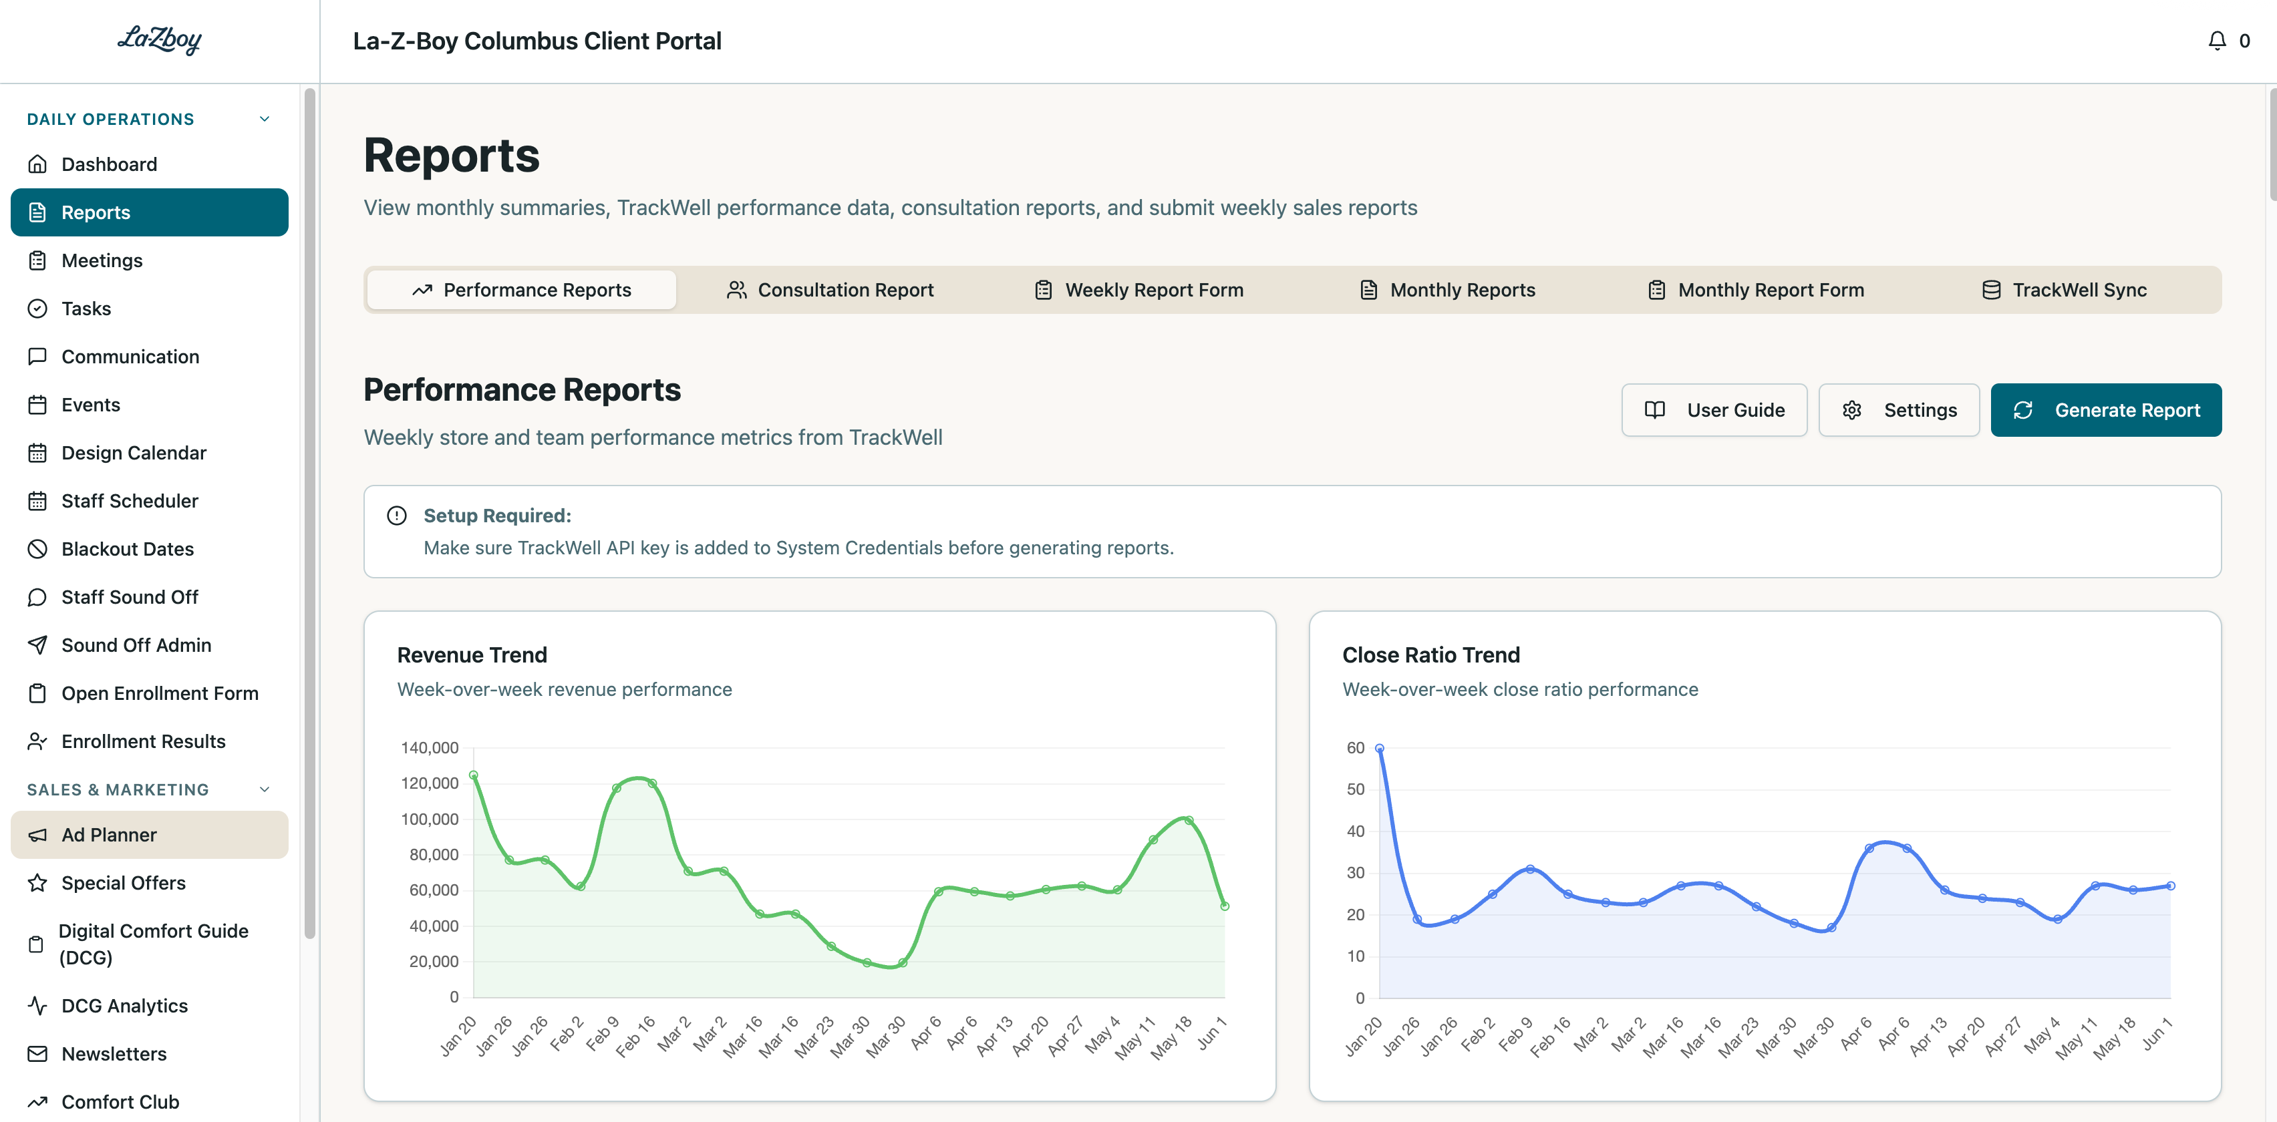Open Newsletters in sidebar

[150, 1054]
